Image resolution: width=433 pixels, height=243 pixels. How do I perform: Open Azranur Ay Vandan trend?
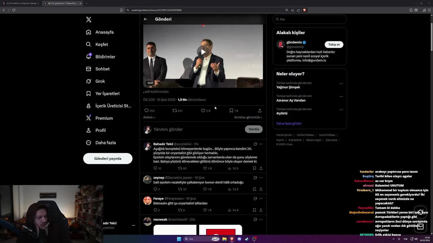291,100
